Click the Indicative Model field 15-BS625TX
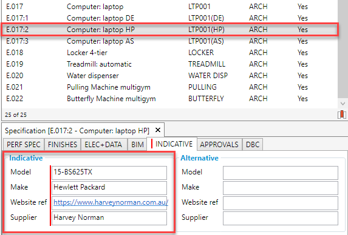 click(x=109, y=173)
